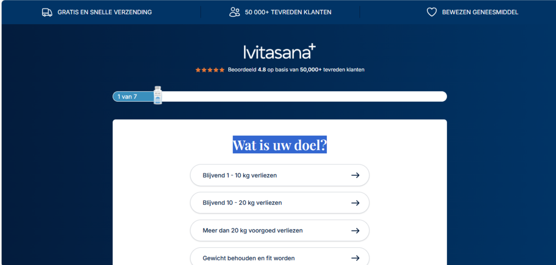Pick 'Meer dan 20 kg voorgoed verliezen'
The height and width of the screenshot is (265, 556).
tap(253, 231)
